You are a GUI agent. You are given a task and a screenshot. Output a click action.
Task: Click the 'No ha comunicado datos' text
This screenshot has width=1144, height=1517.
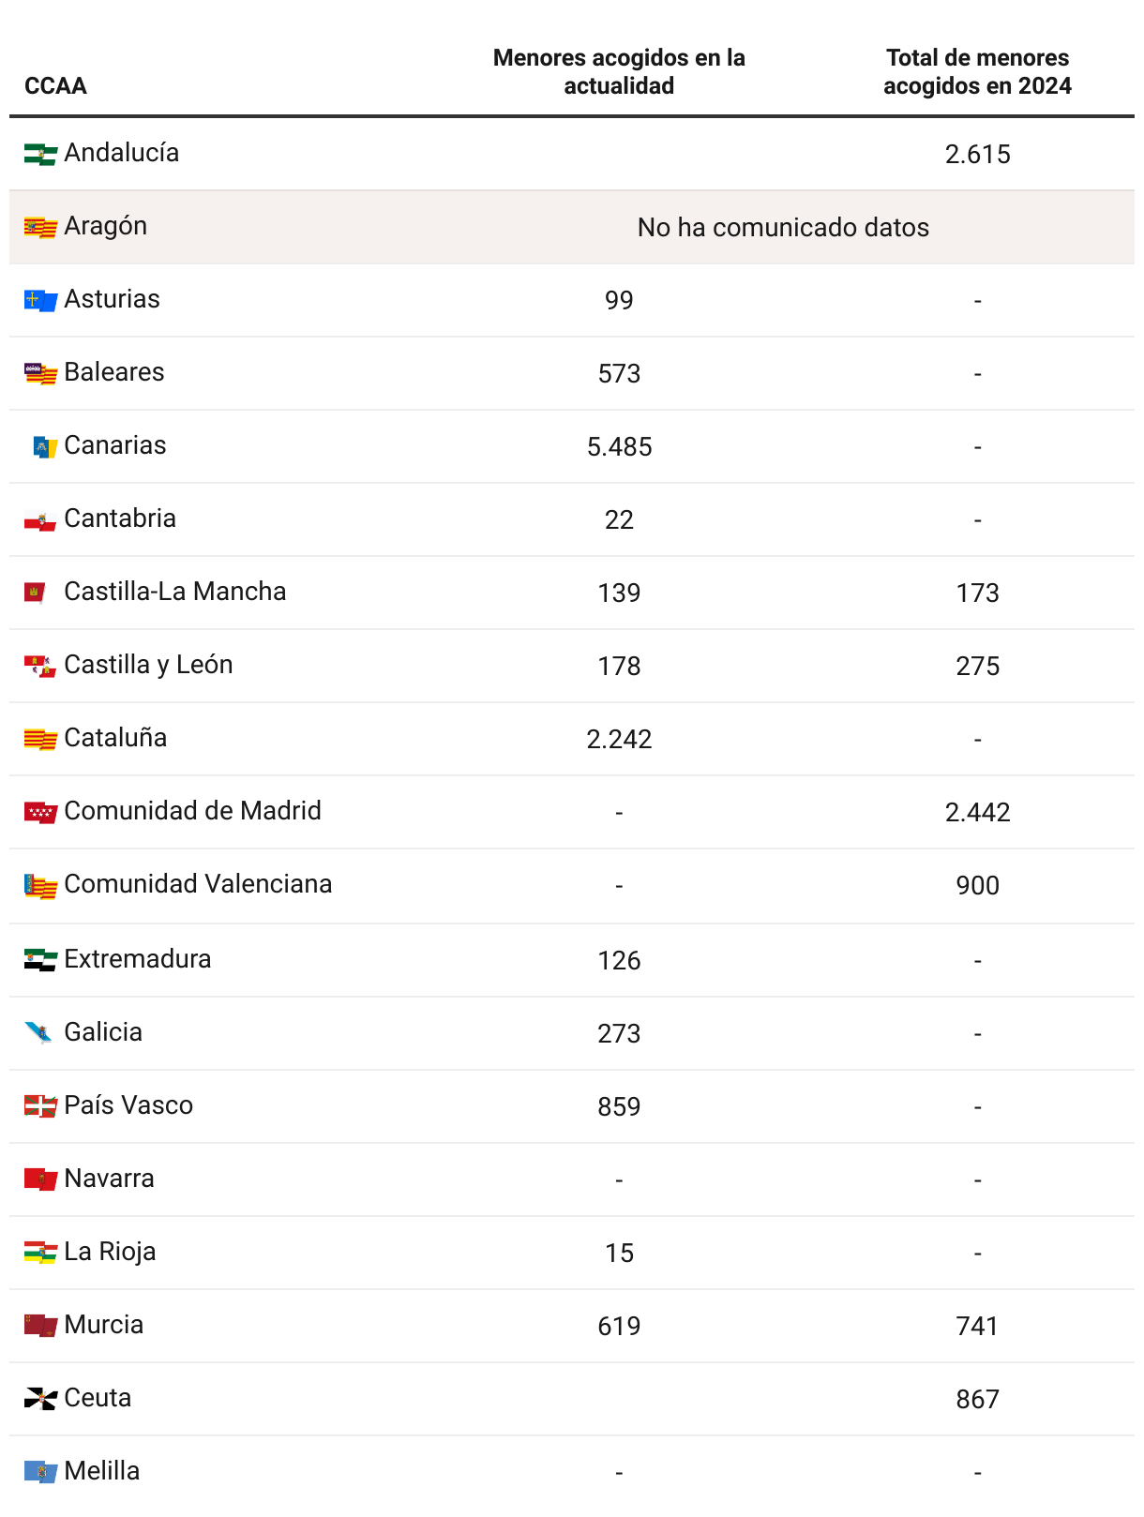pyautogui.click(x=783, y=228)
